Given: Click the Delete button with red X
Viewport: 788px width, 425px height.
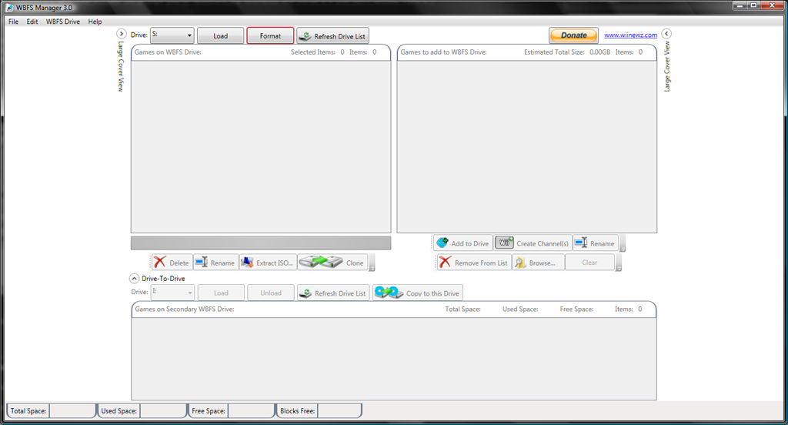Looking at the screenshot, I should (172, 263).
